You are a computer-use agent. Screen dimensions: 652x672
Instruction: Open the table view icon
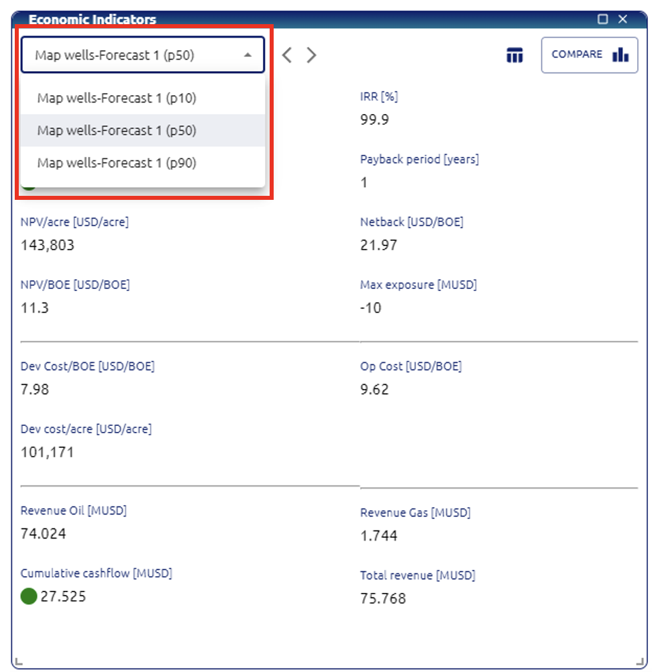click(x=514, y=55)
